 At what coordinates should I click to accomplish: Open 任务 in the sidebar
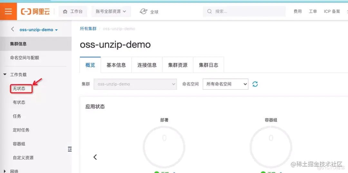(x=17, y=116)
